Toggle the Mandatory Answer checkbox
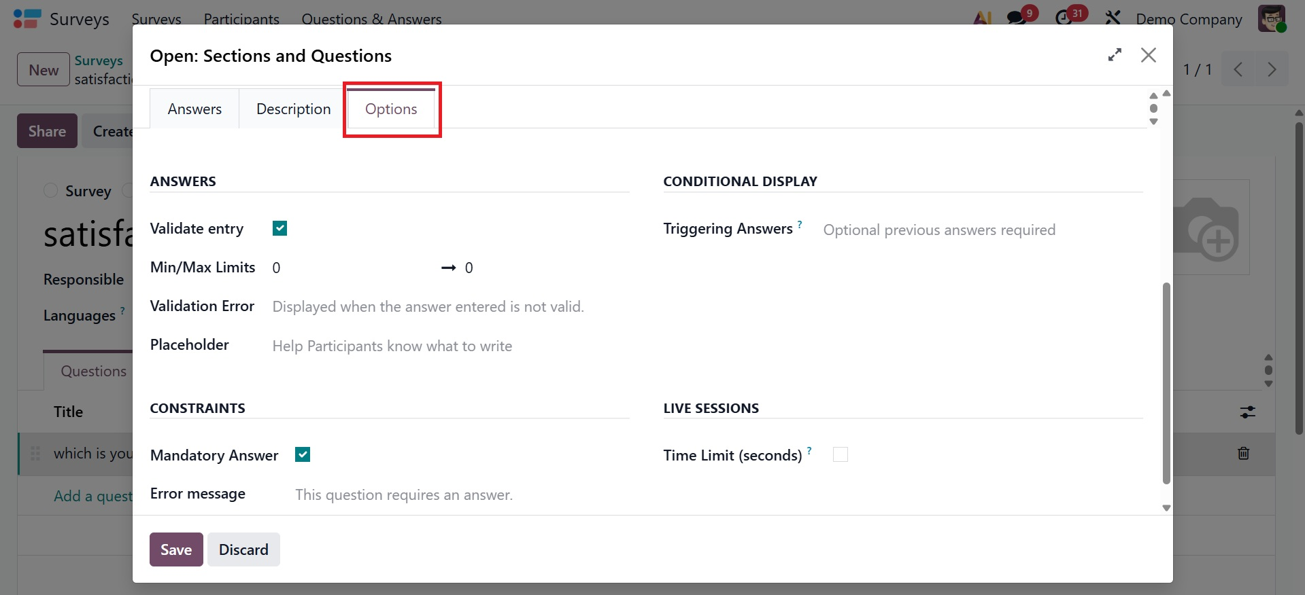This screenshot has width=1305, height=595. click(303, 454)
